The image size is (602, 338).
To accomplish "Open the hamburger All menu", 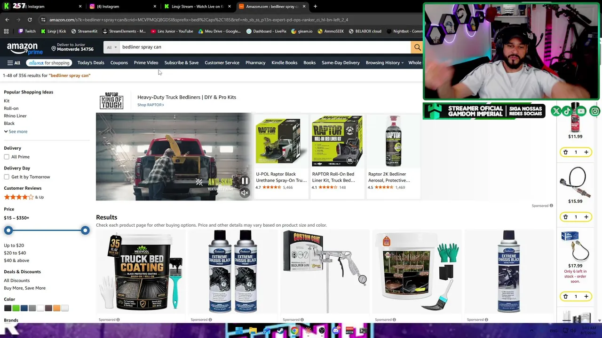I will pos(14,63).
